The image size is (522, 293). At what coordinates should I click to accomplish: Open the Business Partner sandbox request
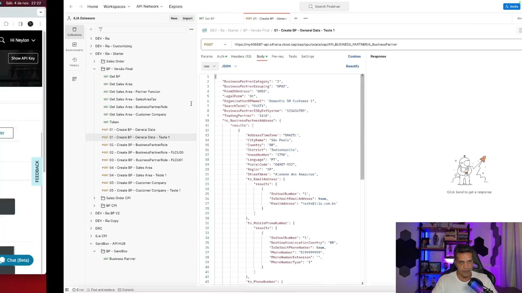[119, 259]
